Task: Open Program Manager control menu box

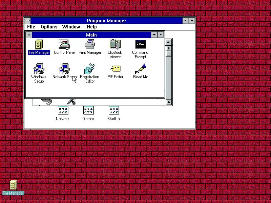Action: tap(27, 21)
